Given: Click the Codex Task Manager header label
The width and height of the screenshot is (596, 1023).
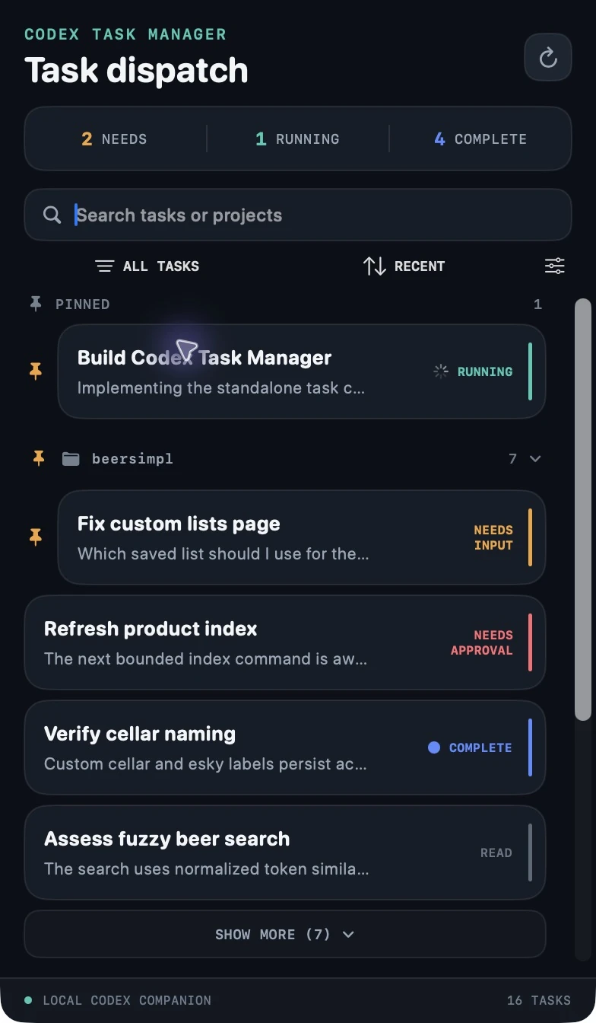Looking at the screenshot, I should pyautogui.click(x=125, y=34).
